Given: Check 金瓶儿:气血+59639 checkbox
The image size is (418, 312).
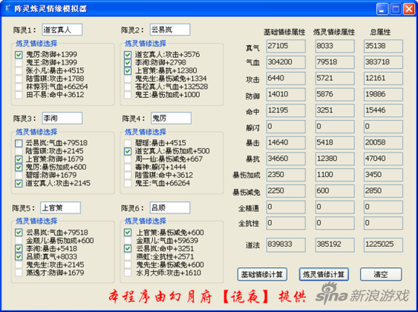Looking at the screenshot, I should (x=128, y=241).
